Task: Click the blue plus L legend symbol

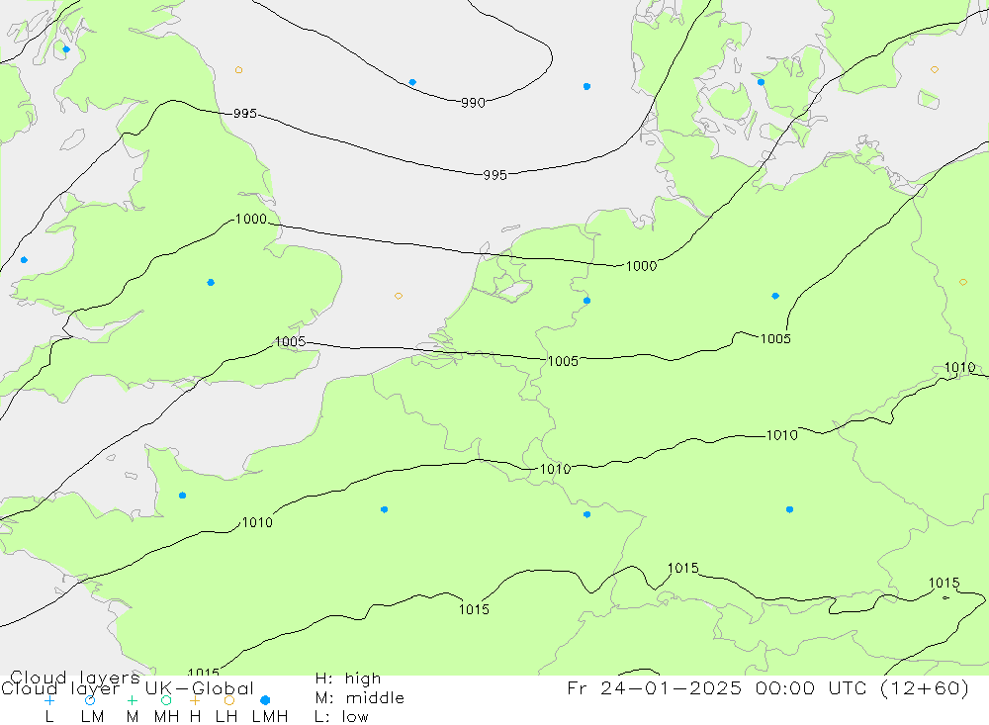Action: pos(49,700)
